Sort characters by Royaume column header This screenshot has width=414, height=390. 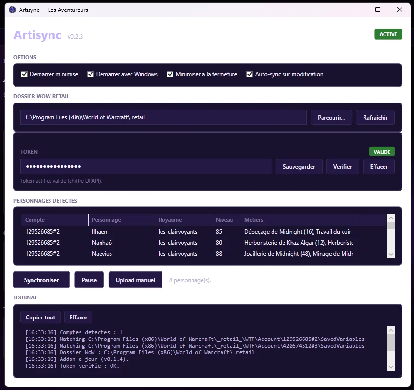tap(183, 220)
